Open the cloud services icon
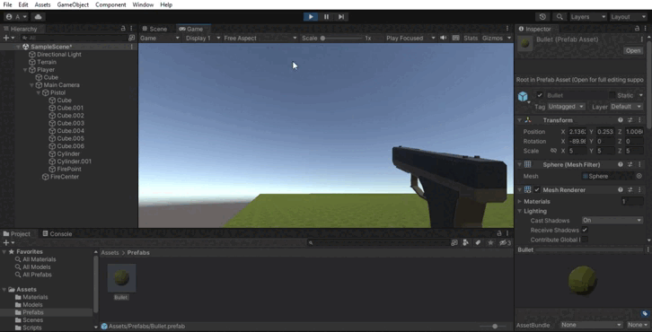The width and height of the screenshot is (652, 332). (x=39, y=17)
